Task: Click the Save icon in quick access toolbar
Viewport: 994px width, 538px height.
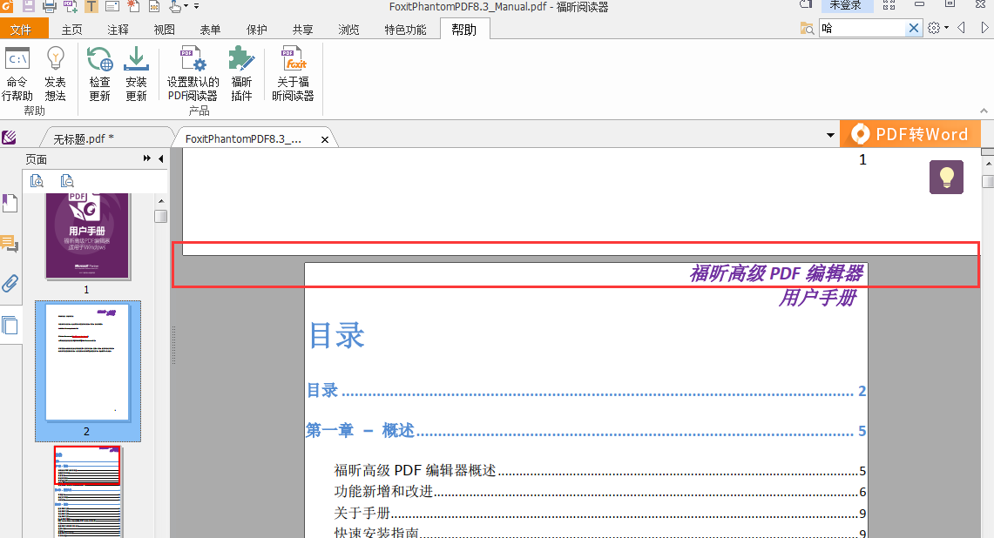Action: point(29,6)
